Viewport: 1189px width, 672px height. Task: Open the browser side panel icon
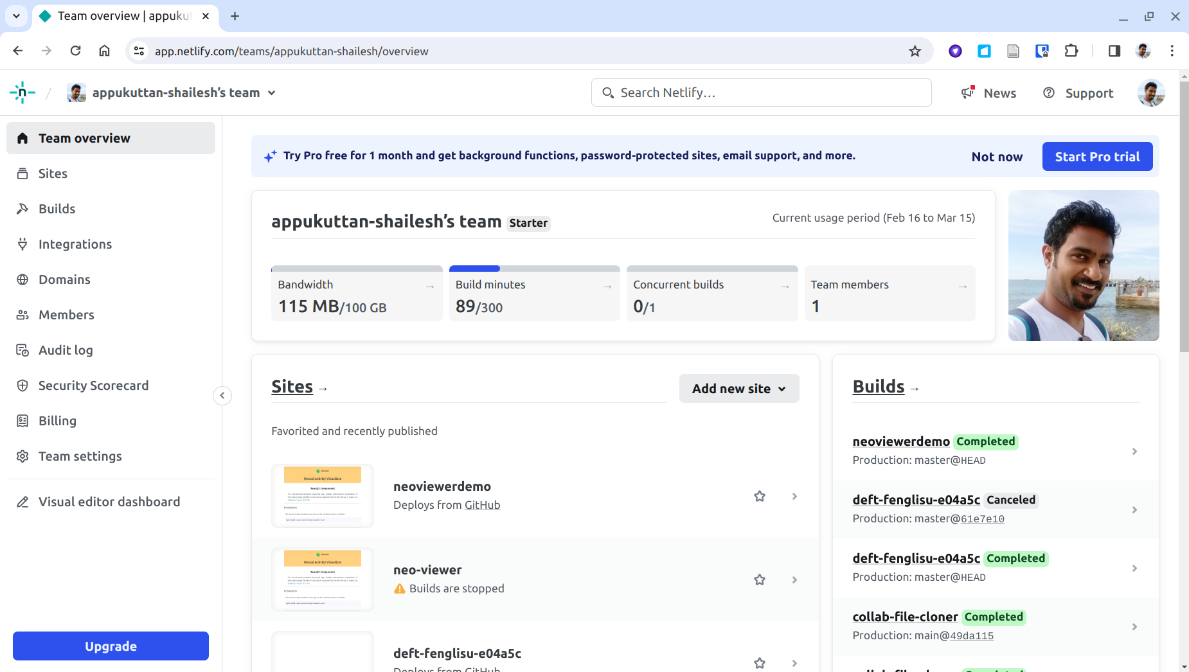[x=1114, y=51]
